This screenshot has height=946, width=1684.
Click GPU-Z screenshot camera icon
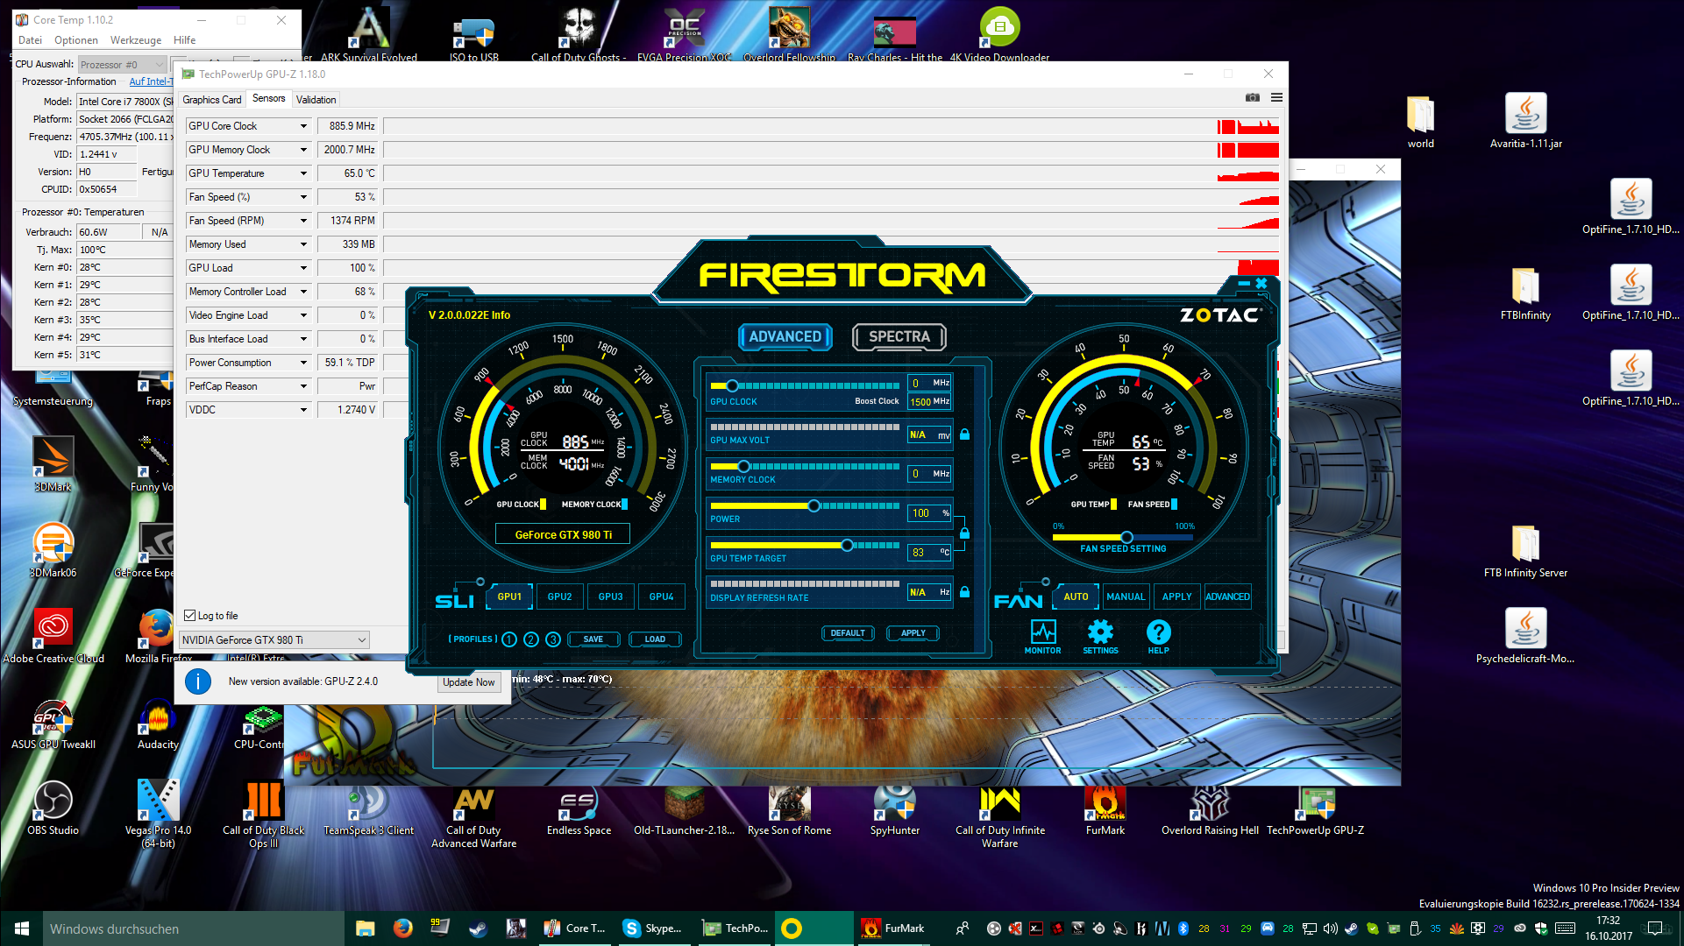[1253, 97]
